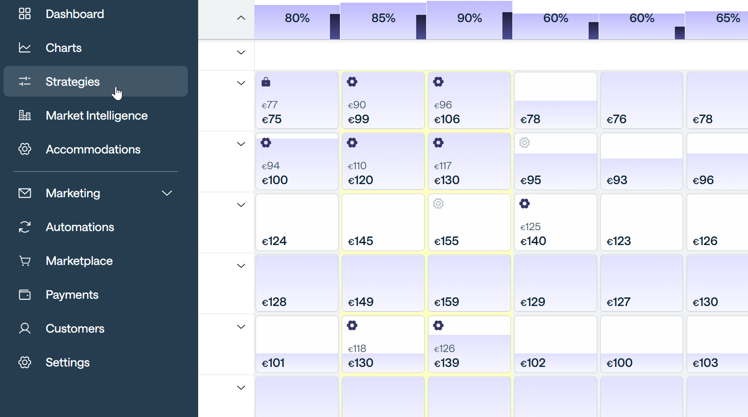Click the filled gear icon on €99 cell
This screenshot has height=417, width=748.
(352, 82)
